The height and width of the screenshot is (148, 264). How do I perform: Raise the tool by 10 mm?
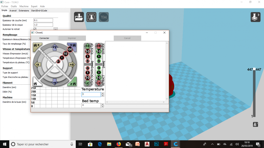pos(88,52)
